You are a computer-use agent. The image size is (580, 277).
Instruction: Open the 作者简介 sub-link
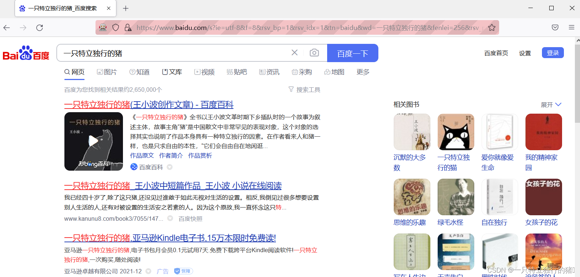171,156
